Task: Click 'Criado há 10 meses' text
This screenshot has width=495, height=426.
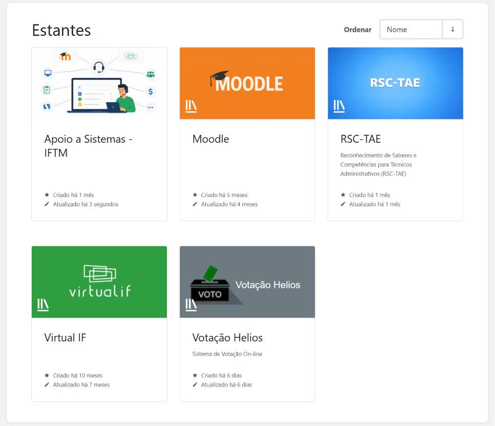Action: 78,375
